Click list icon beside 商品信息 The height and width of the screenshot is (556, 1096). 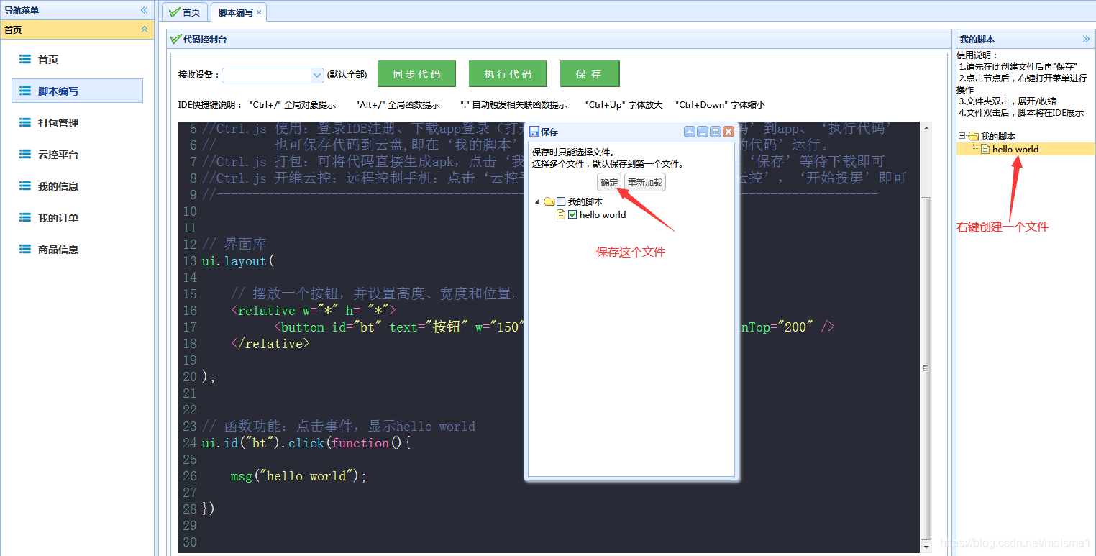click(x=25, y=249)
